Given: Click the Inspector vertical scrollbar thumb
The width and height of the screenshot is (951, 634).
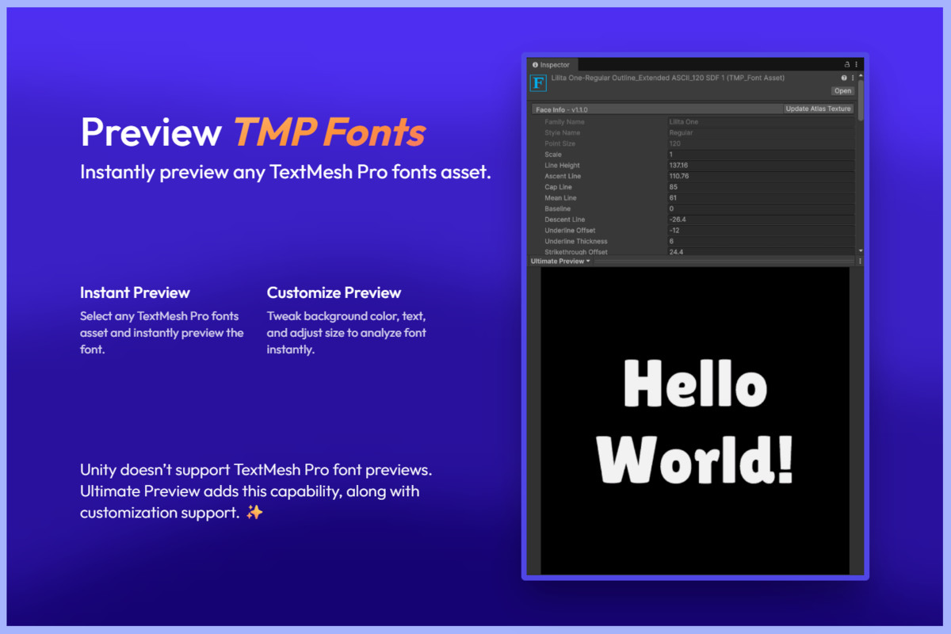Looking at the screenshot, I should coord(861,99).
